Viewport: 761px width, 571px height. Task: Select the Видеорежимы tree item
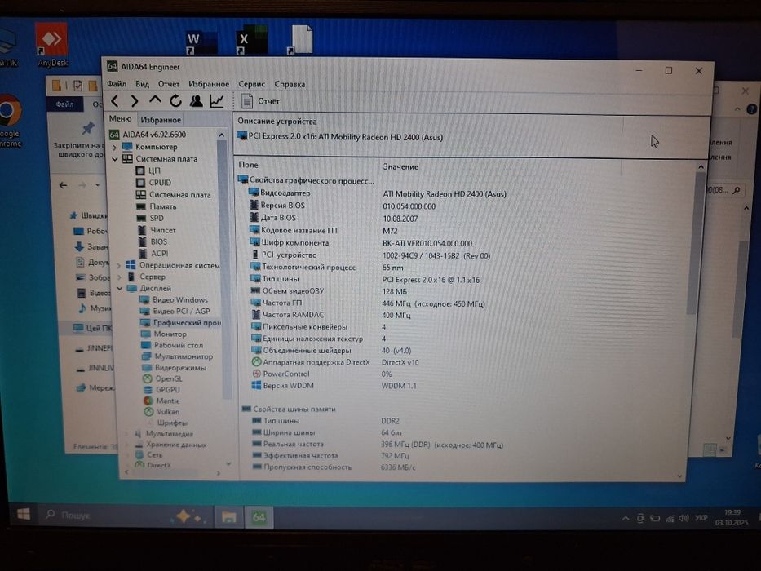coord(174,368)
